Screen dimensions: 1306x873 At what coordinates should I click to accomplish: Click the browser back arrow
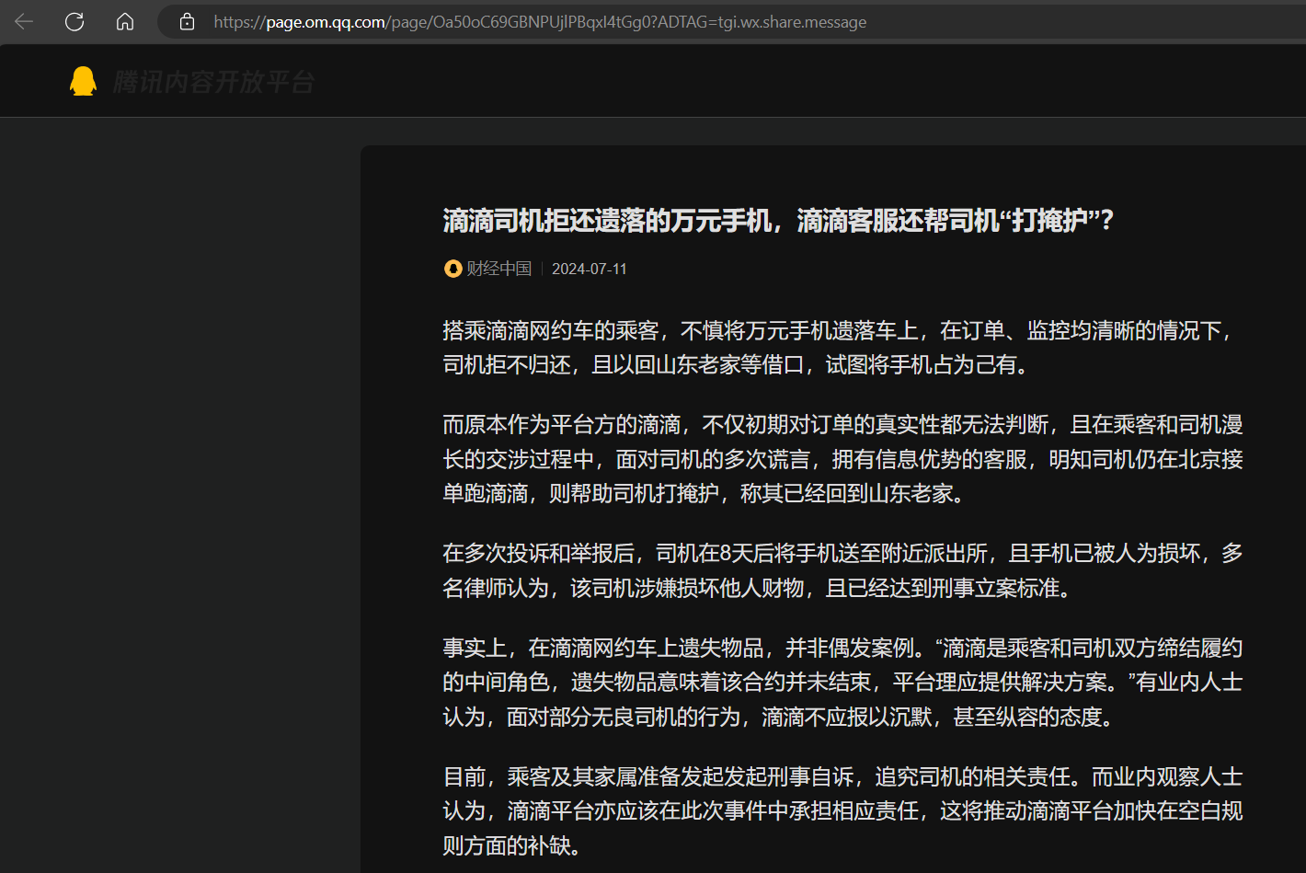[x=24, y=22]
